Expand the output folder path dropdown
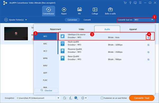Image resolution: width=159 pixels, height=103 pixels. [x=58, y=98]
